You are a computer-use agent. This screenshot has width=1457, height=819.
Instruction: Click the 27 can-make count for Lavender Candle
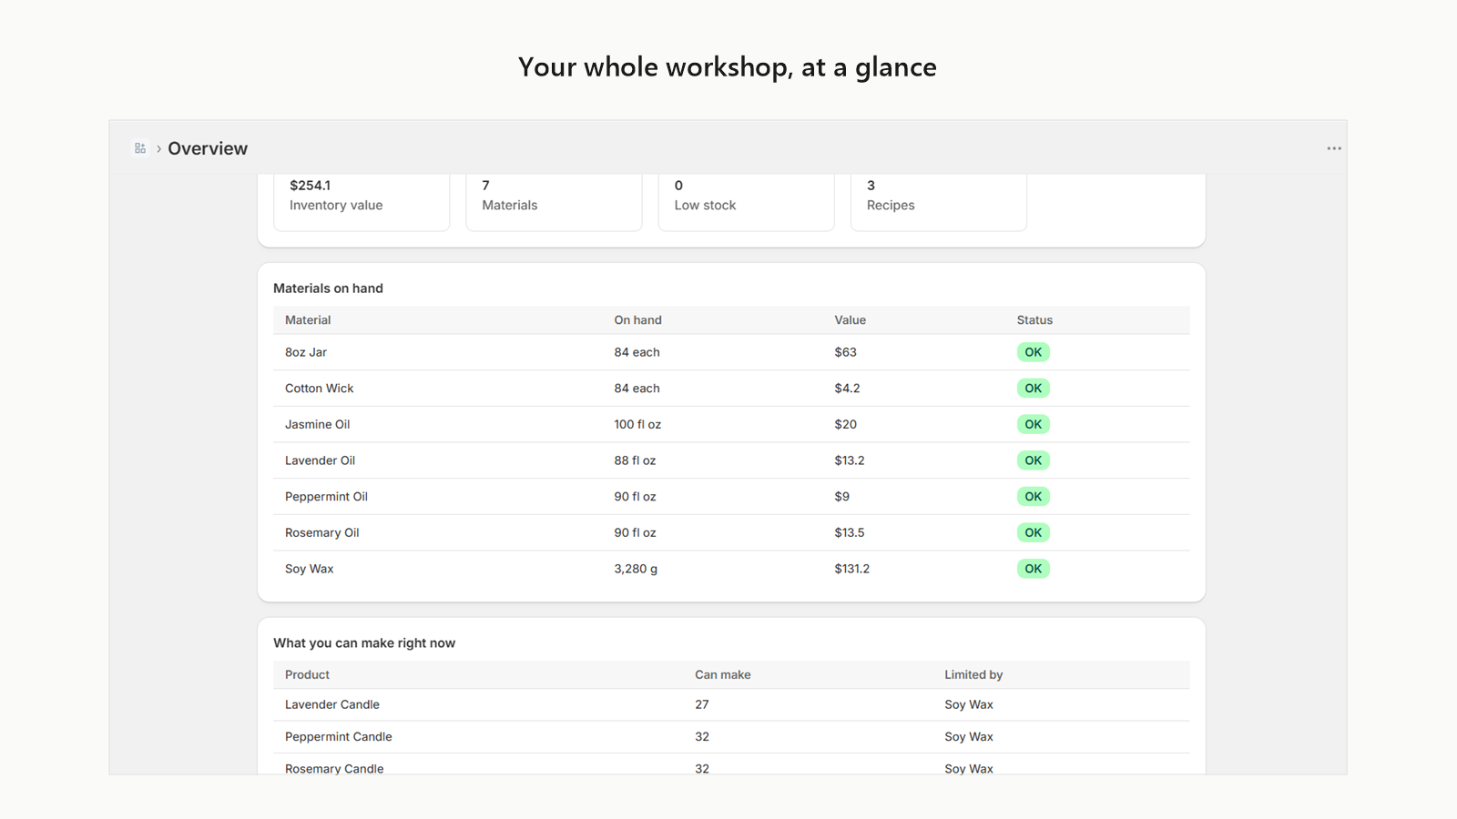701,704
